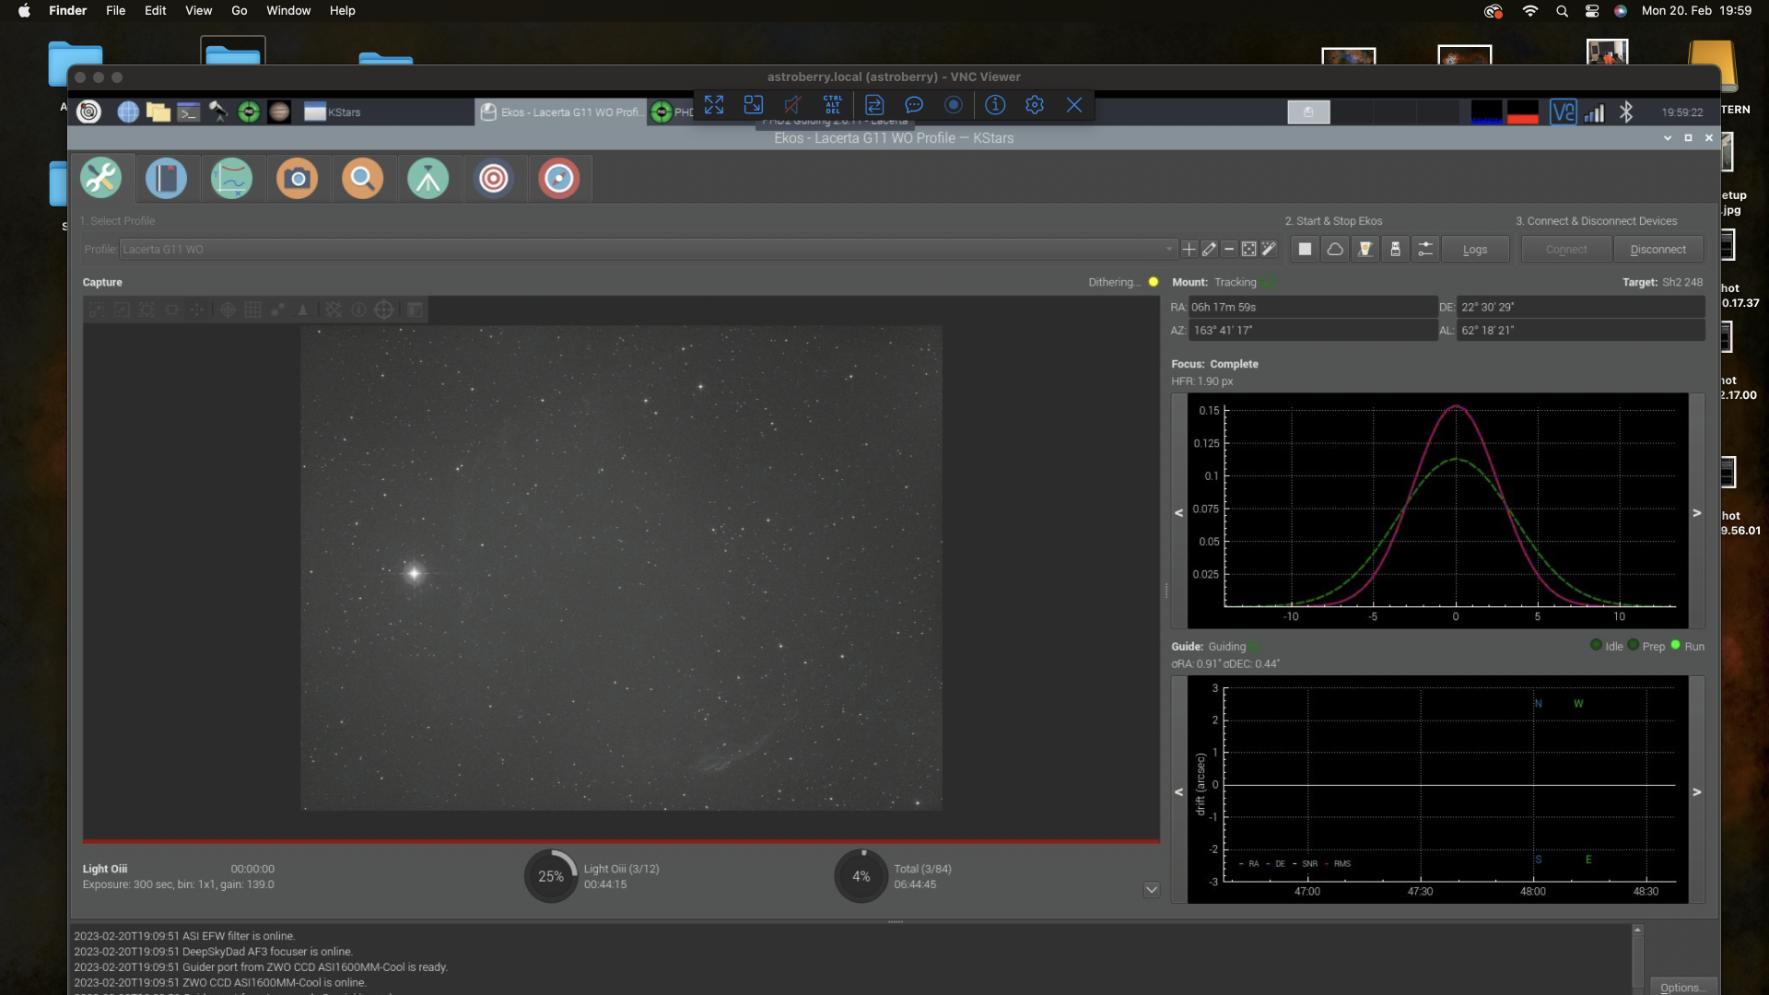
Task: Go to next focus graph with right arrow
Action: pyautogui.click(x=1697, y=512)
